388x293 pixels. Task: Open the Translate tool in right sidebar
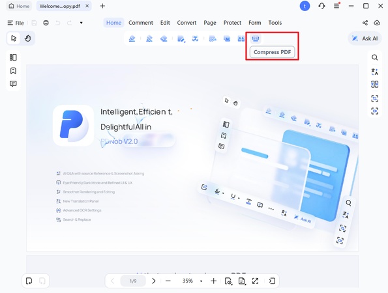pos(375,72)
